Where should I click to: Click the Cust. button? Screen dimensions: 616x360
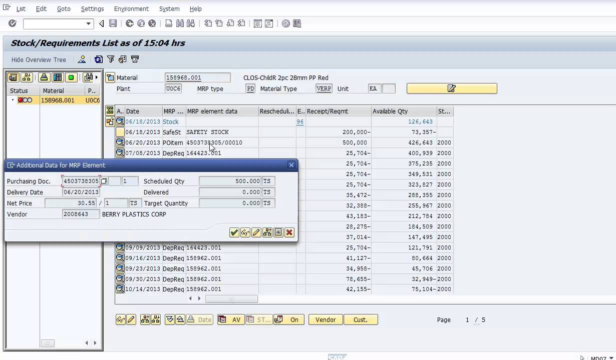point(361,319)
